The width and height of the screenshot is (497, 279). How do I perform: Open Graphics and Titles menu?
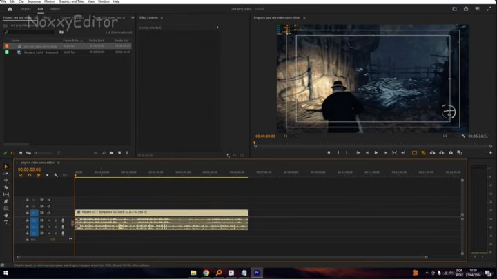click(71, 1)
